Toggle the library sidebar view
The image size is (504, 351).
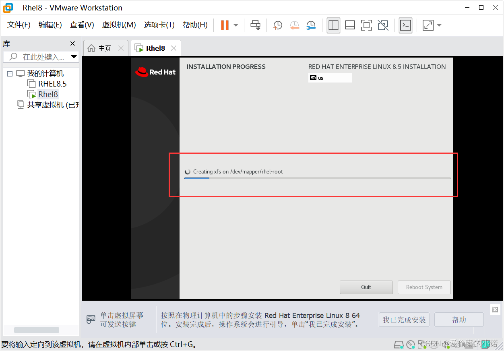[x=333, y=25]
